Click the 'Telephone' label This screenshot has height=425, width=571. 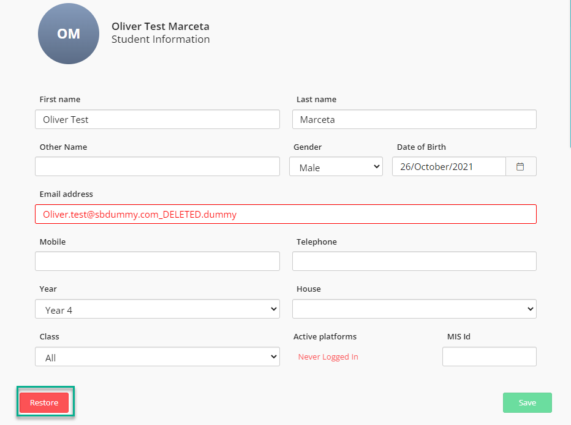tap(317, 242)
